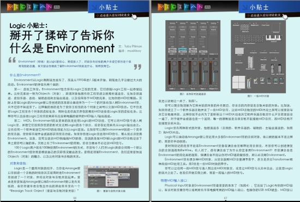The height and width of the screenshot is (202, 300).
Task: Click the 对象和音轨 section heading
Action: coord(19,163)
